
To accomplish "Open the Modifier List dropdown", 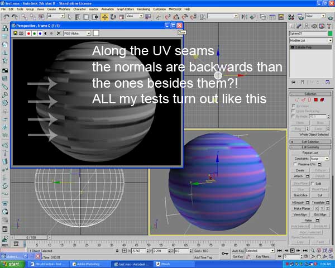I will pyautogui.click(x=310, y=40).
